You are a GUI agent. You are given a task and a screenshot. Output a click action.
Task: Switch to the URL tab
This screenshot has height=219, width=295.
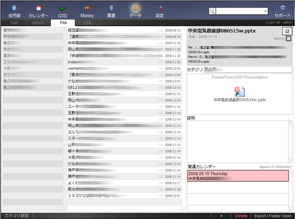(x=87, y=23)
